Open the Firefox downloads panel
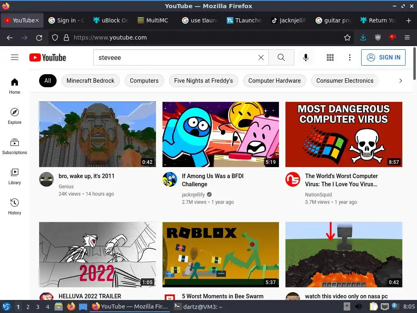Image resolution: width=417 pixels, height=313 pixels. [x=363, y=37]
